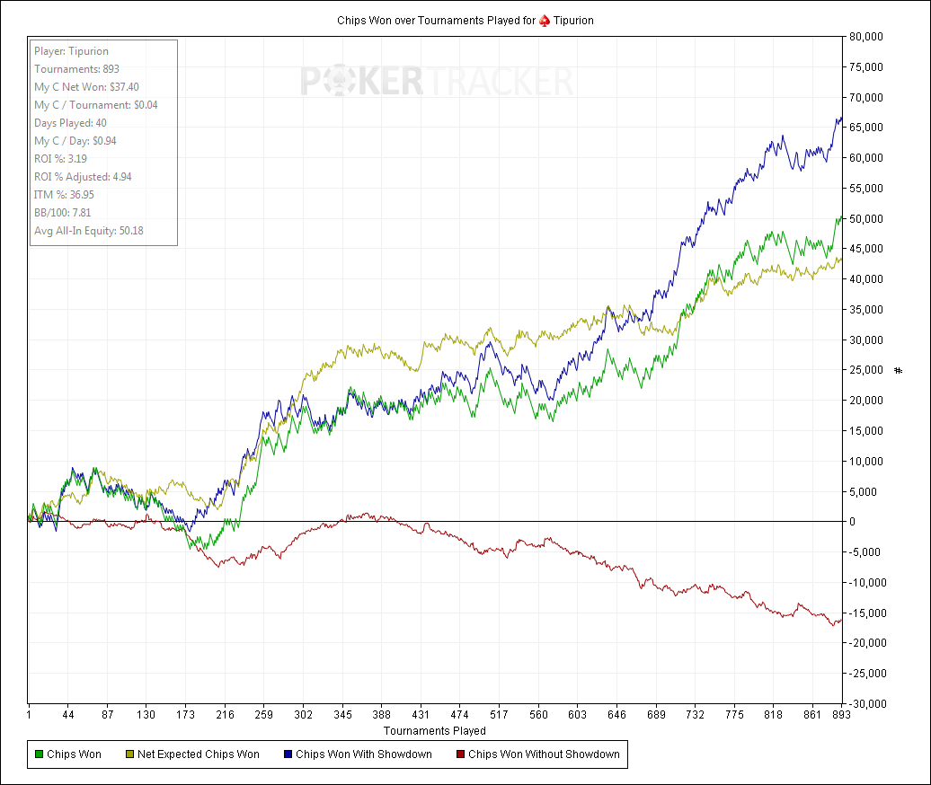The height and width of the screenshot is (785, 931).
Task: Click the 80,000 y-axis label
Action: pyautogui.click(x=865, y=37)
